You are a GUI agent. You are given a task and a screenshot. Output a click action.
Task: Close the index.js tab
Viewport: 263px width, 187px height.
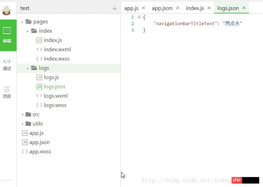tap(209, 8)
